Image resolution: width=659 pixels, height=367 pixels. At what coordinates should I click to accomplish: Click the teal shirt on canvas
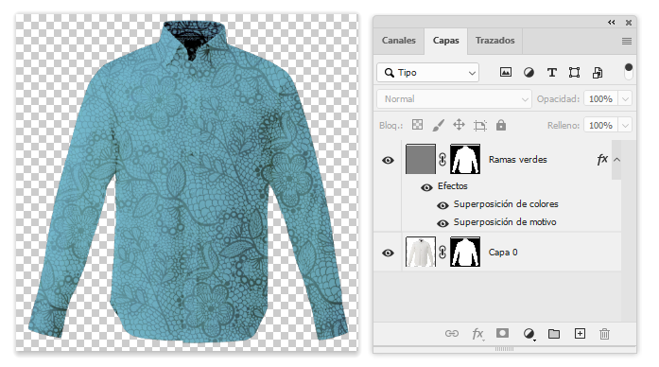point(189,181)
